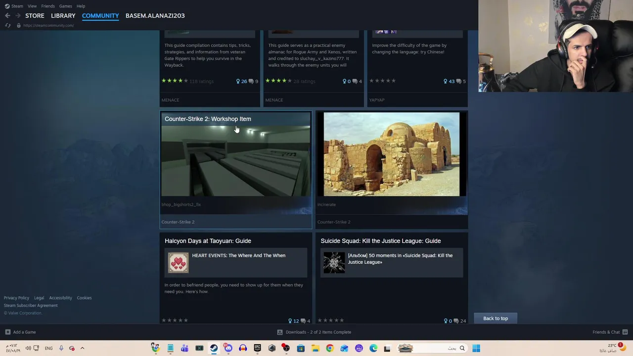
Task: Click the Back to top button
Action: [496, 318]
